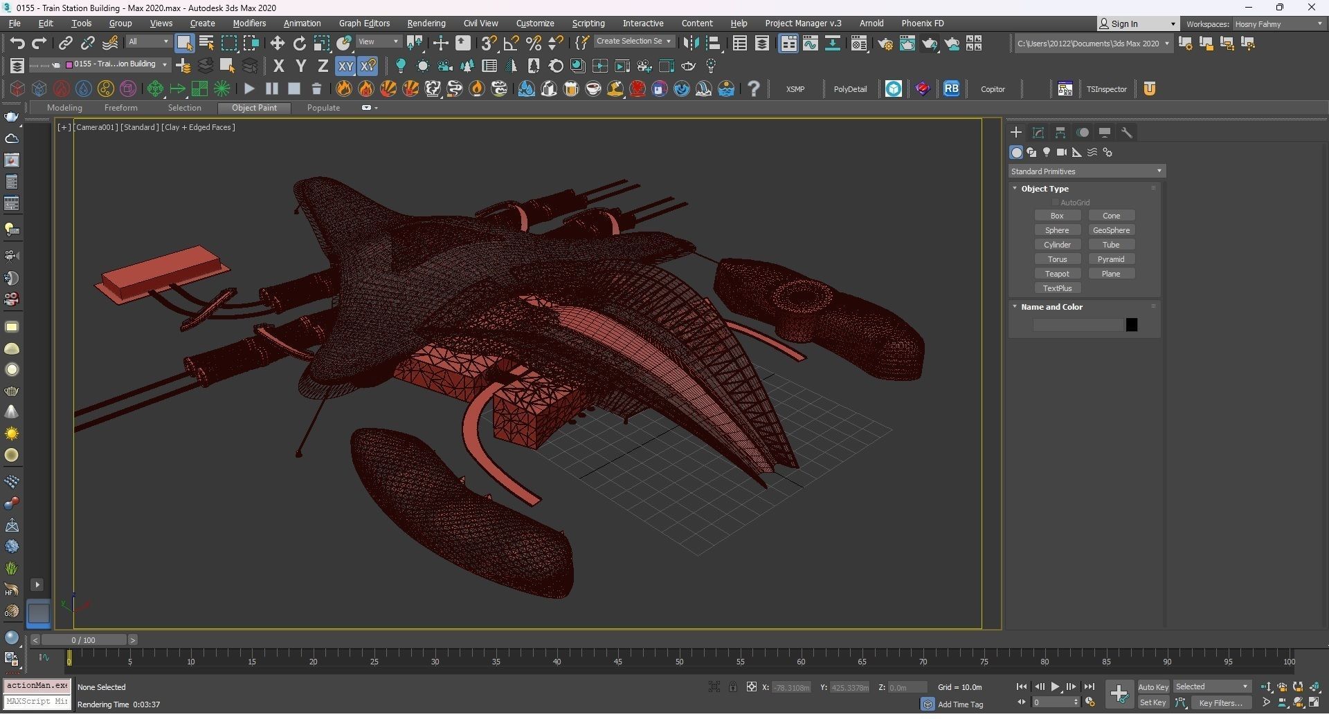Restrict axis to X
Viewport: 1329px width, 719px height.
click(x=279, y=66)
